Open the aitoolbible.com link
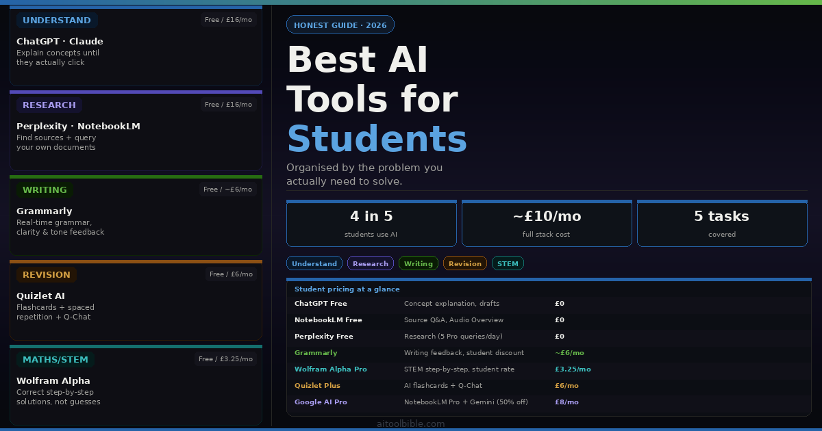The width and height of the screenshot is (822, 431). (411, 424)
